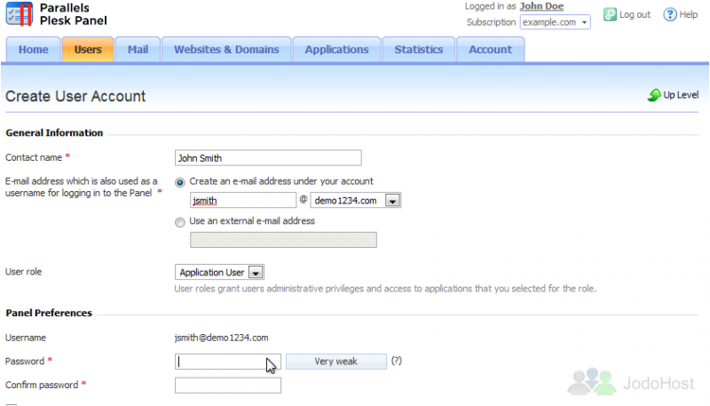
Task: Click the Contact name label
Action: 34,157
